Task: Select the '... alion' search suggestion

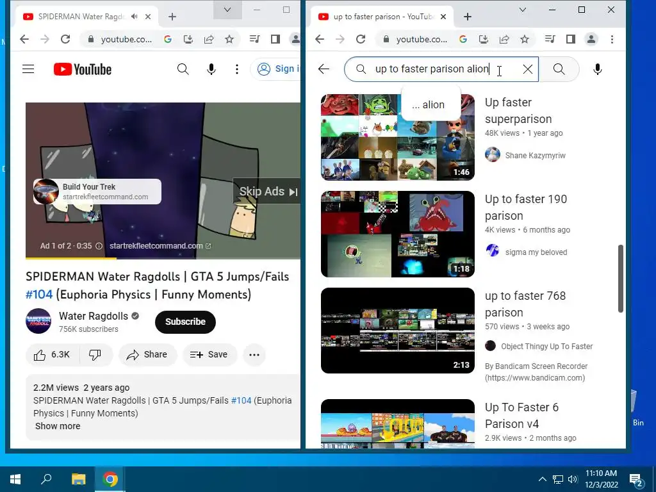Action: pyautogui.click(x=431, y=104)
